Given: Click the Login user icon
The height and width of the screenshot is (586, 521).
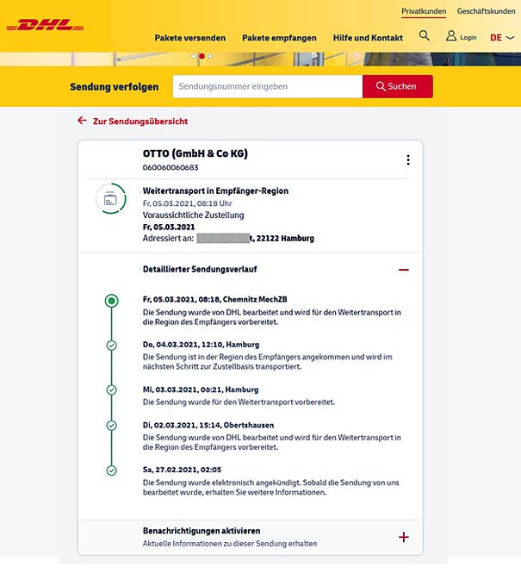Looking at the screenshot, I should pos(451,36).
